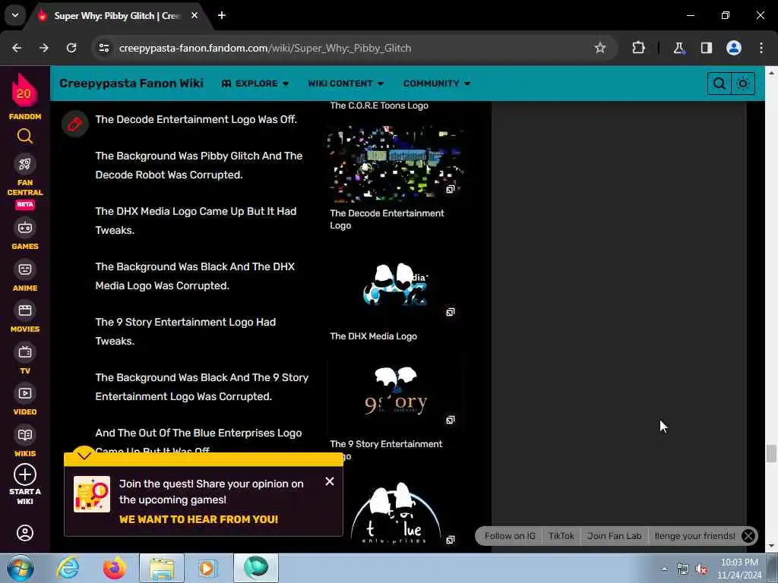Open the tab search dropdown arrow
Image resolution: width=778 pixels, height=583 pixels.
[15, 15]
